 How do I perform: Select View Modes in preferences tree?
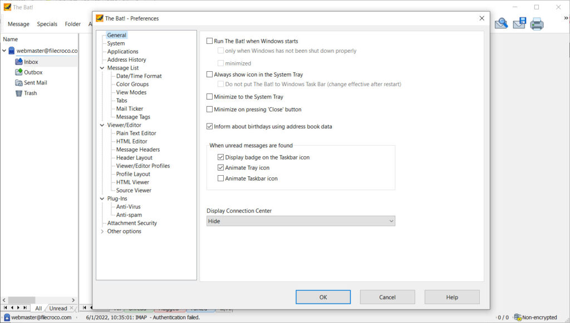131,92
